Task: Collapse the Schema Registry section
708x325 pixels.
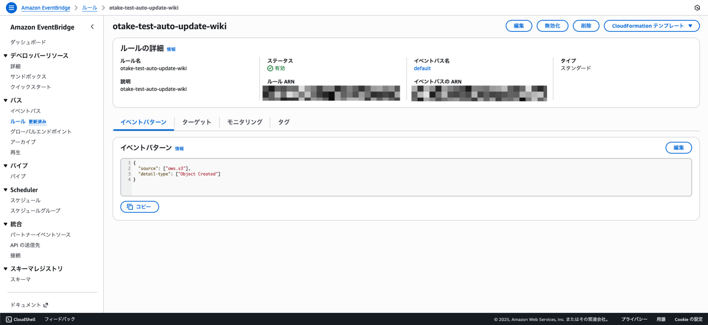Action: (x=6, y=269)
